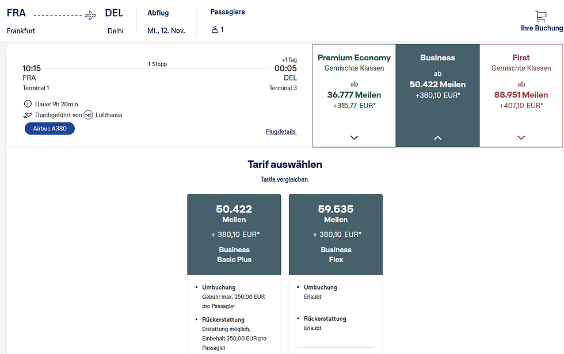Choose the Business Flex fare for 59.535 Meilen
This screenshot has width=564, height=354.
point(336,234)
